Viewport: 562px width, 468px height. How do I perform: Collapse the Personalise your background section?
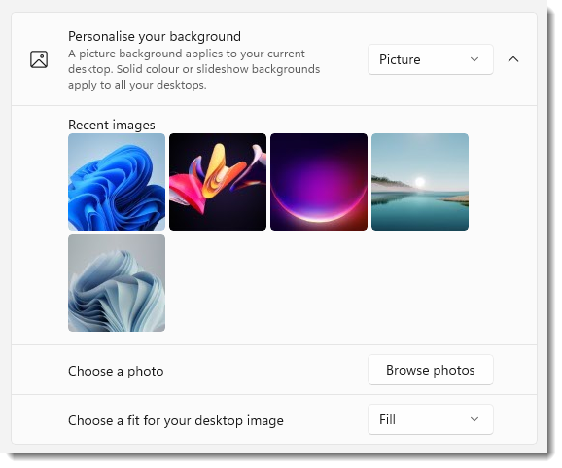click(513, 59)
